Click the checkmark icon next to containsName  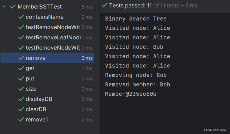pyautogui.click(x=21, y=17)
